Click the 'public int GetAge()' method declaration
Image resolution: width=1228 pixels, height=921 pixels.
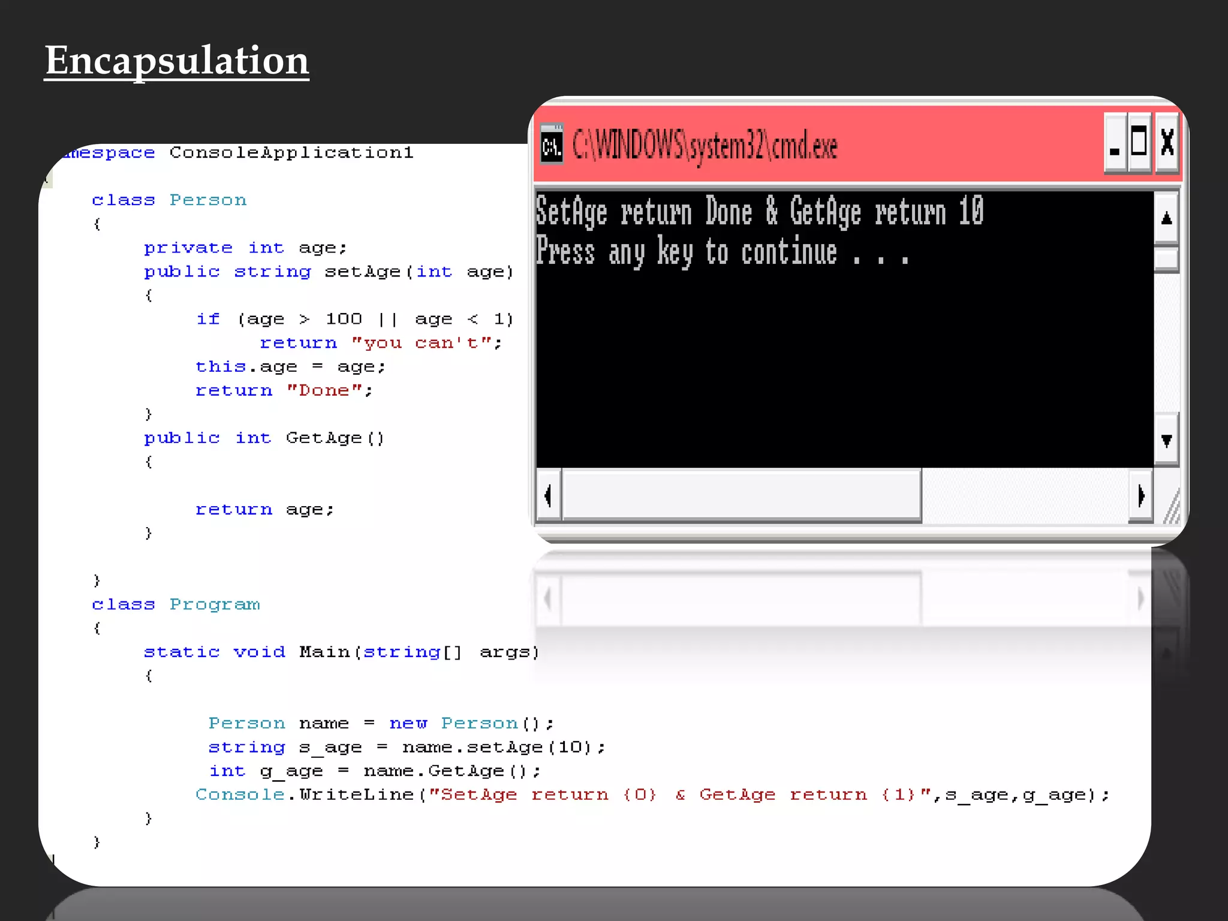pyautogui.click(x=264, y=438)
